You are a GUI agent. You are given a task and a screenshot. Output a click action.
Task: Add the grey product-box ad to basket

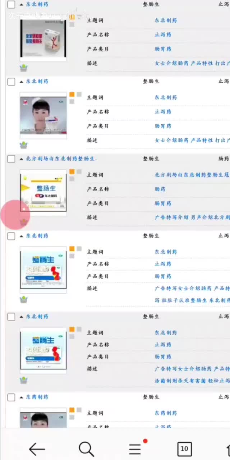pos(24,68)
